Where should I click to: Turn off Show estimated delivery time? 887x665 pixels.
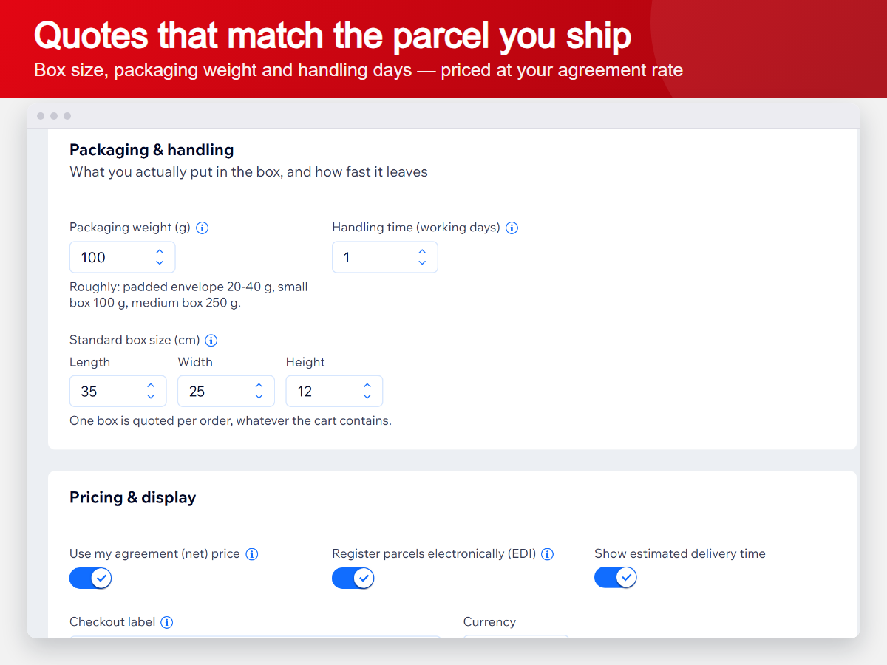tap(616, 578)
